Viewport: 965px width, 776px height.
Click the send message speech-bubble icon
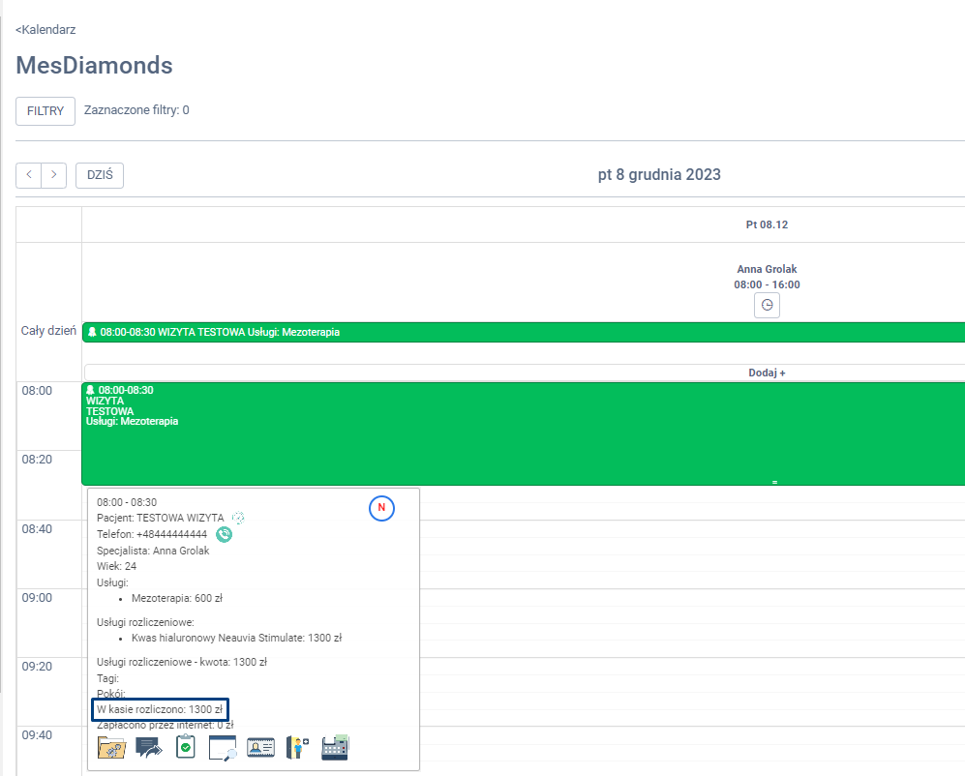[x=149, y=747]
